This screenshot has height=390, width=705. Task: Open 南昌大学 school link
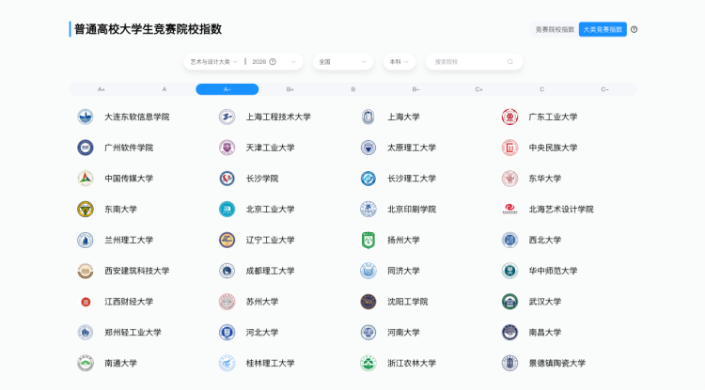[544, 333]
